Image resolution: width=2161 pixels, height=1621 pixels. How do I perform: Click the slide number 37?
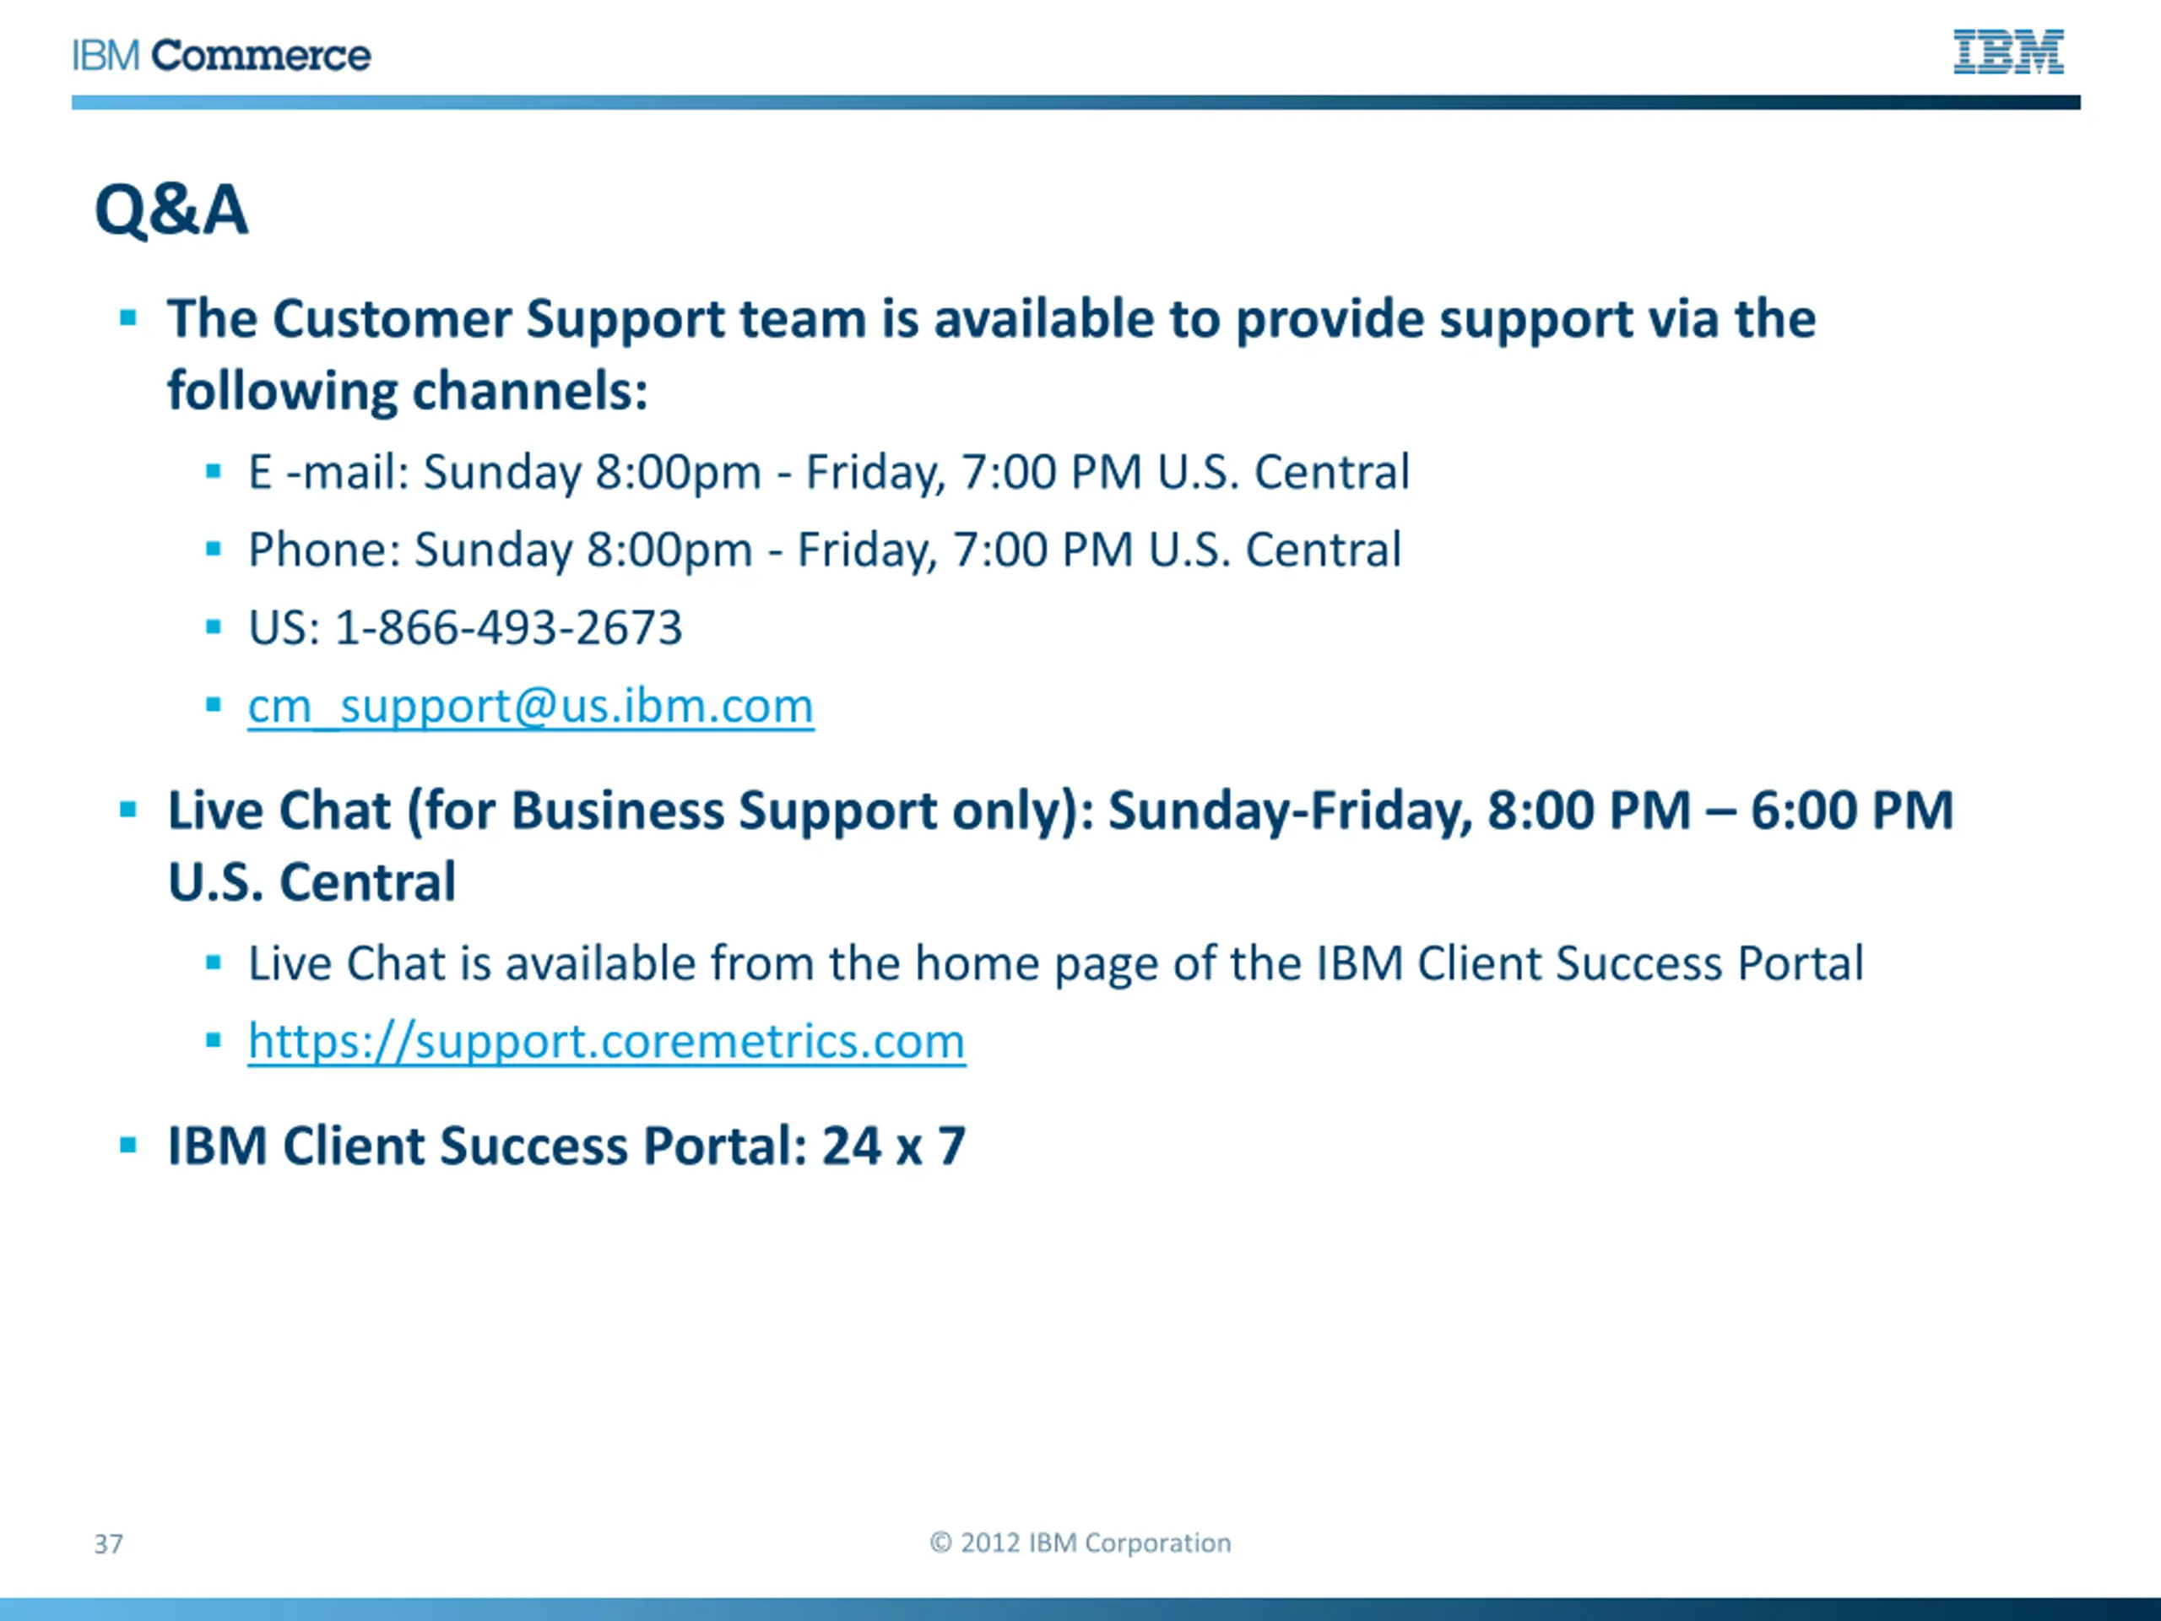coord(108,1544)
